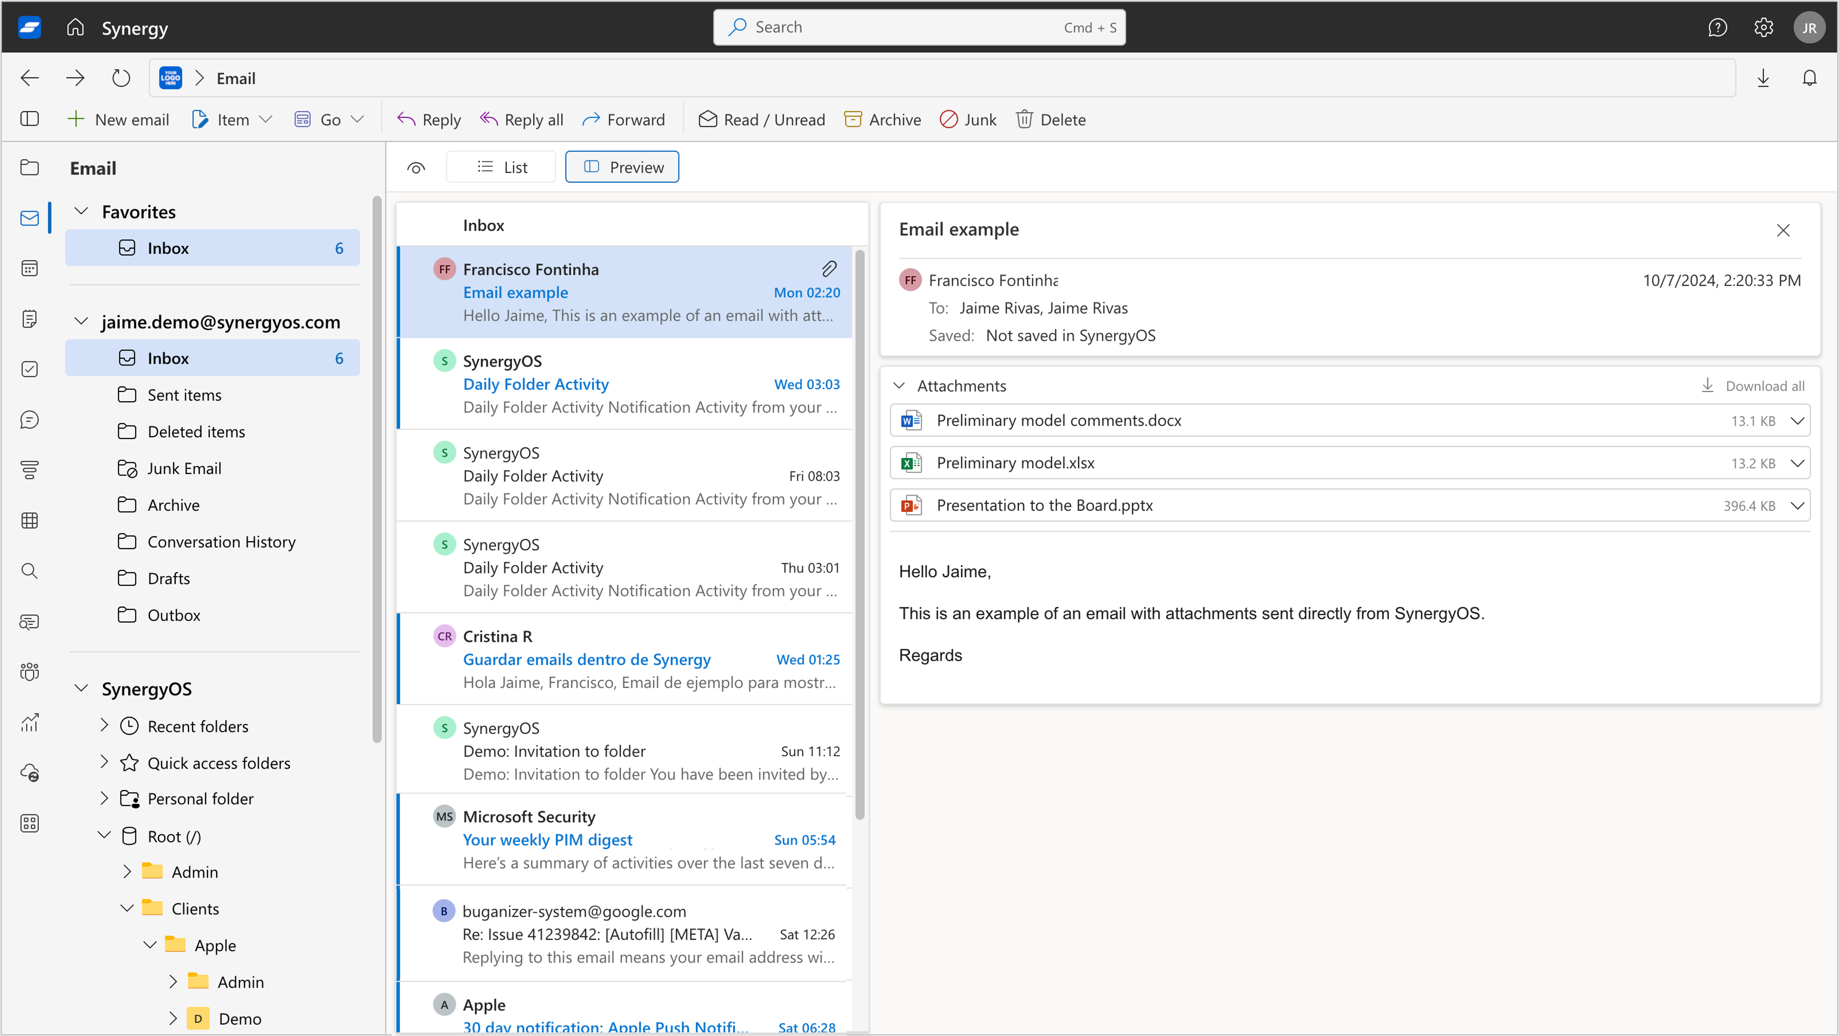
Task: Collapse the Favorites section
Action: click(81, 211)
